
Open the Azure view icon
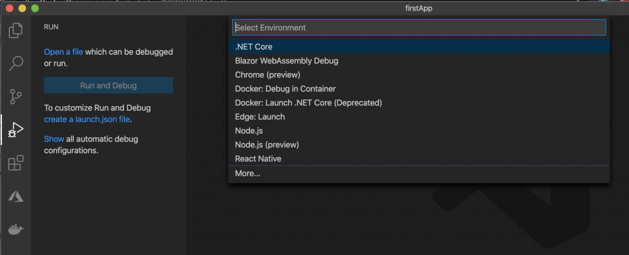click(x=16, y=197)
